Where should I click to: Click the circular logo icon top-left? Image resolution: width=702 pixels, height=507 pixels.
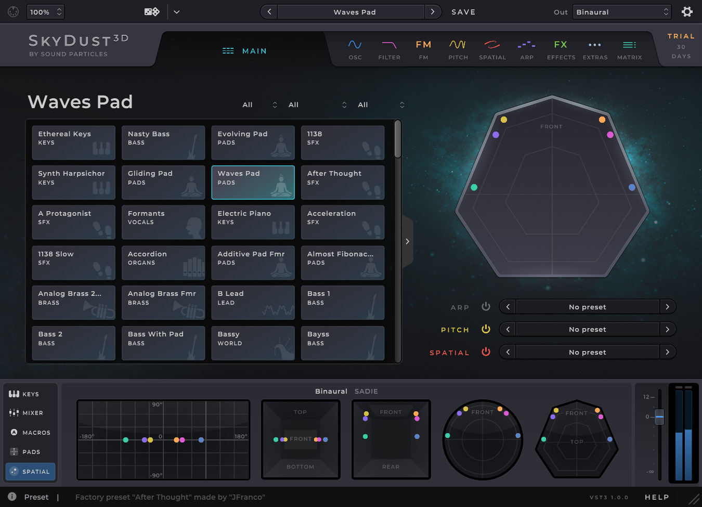click(14, 11)
